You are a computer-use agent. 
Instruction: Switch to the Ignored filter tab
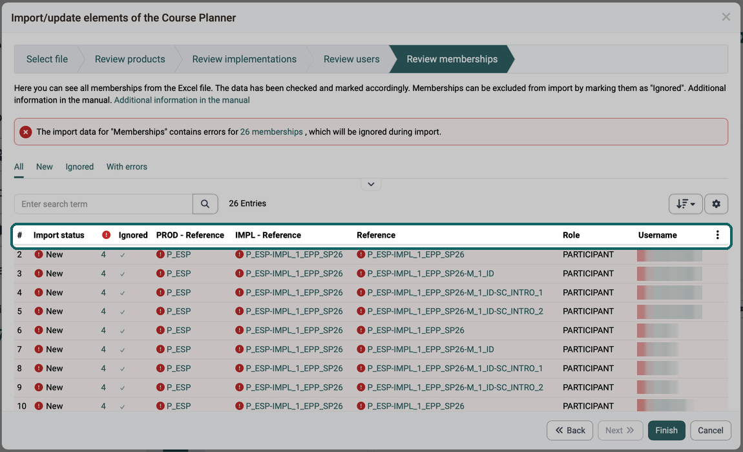point(79,167)
